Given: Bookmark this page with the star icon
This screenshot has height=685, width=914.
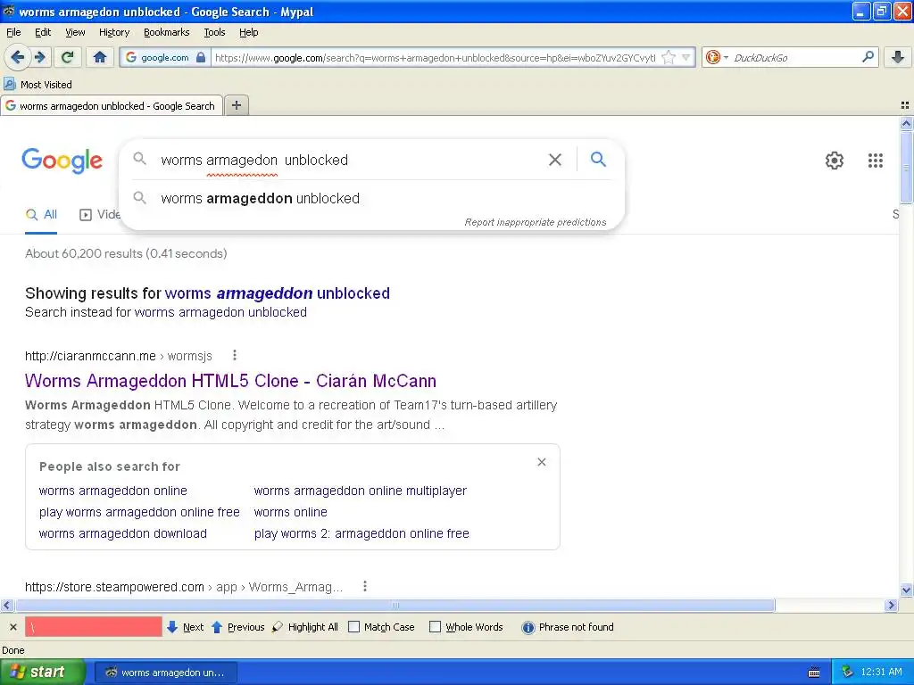Looking at the screenshot, I should (x=669, y=58).
